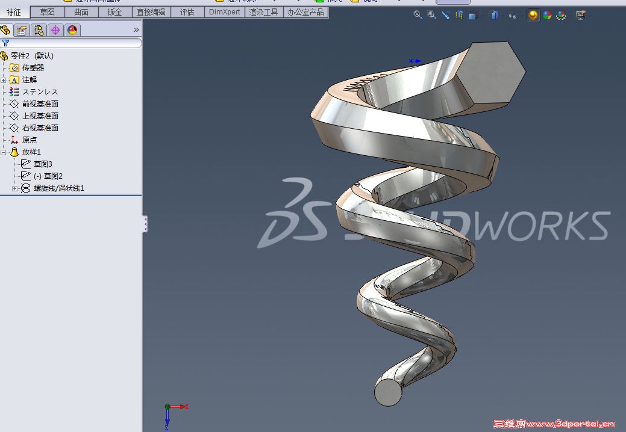Click the feature tree filter field
This screenshot has width=626, height=432.
pyautogui.click(x=71, y=43)
